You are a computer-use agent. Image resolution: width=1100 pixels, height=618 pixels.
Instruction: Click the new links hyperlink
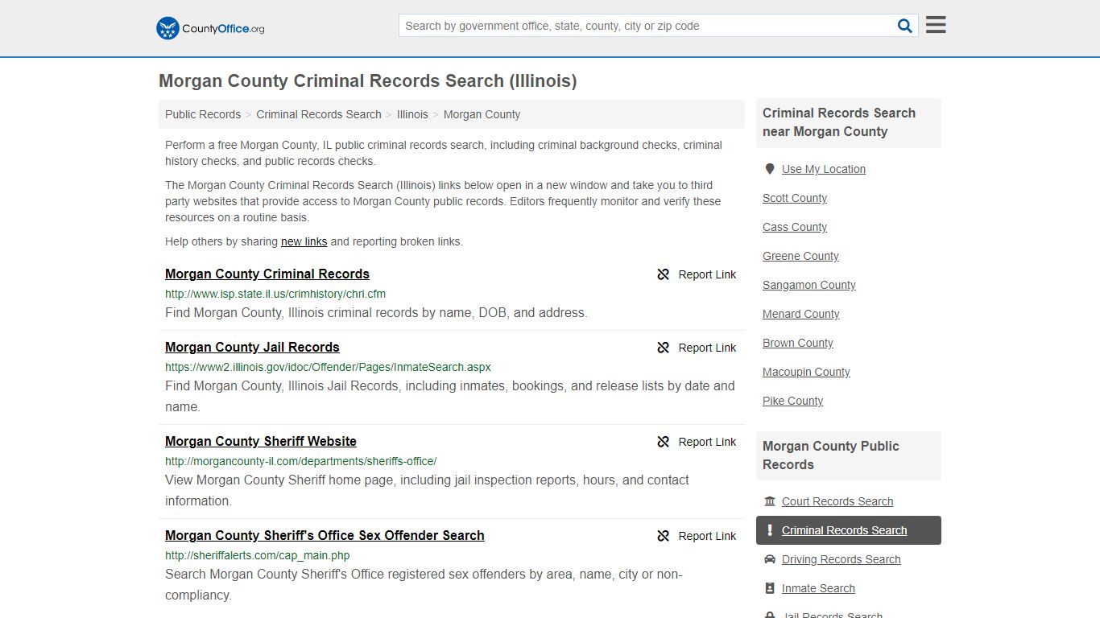[304, 241]
